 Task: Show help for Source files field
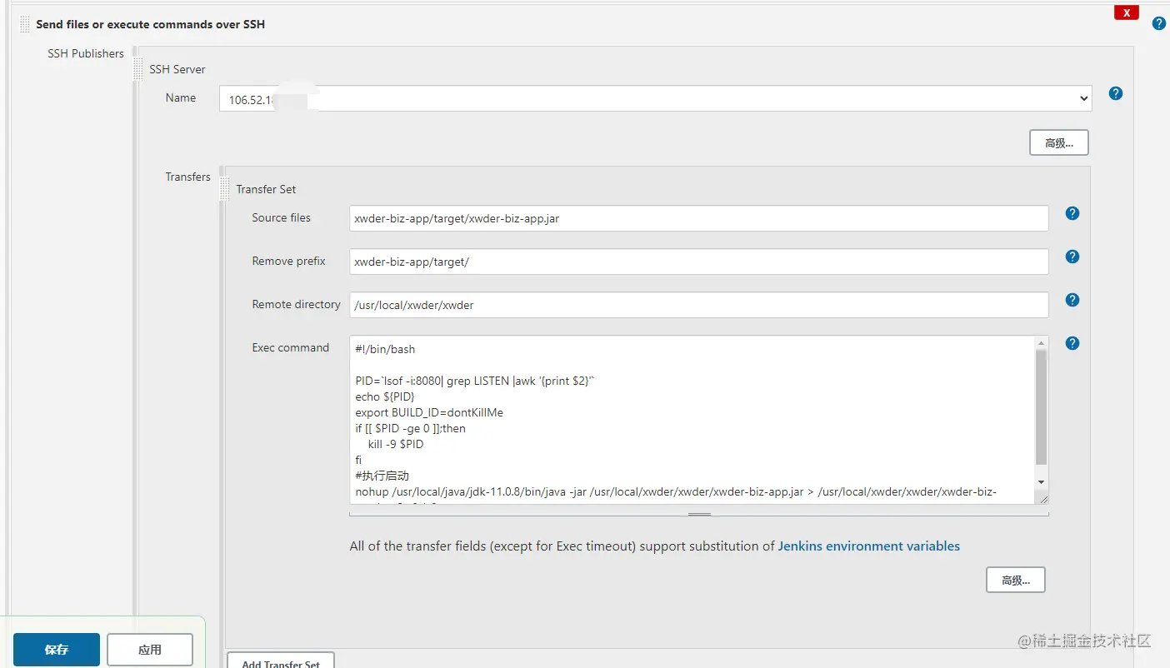pyautogui.click(x=1072, y=213)
